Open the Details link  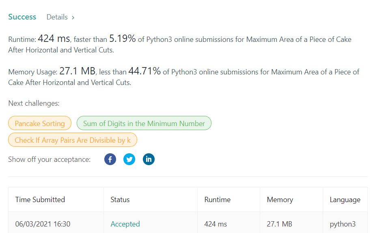point(57,17)
